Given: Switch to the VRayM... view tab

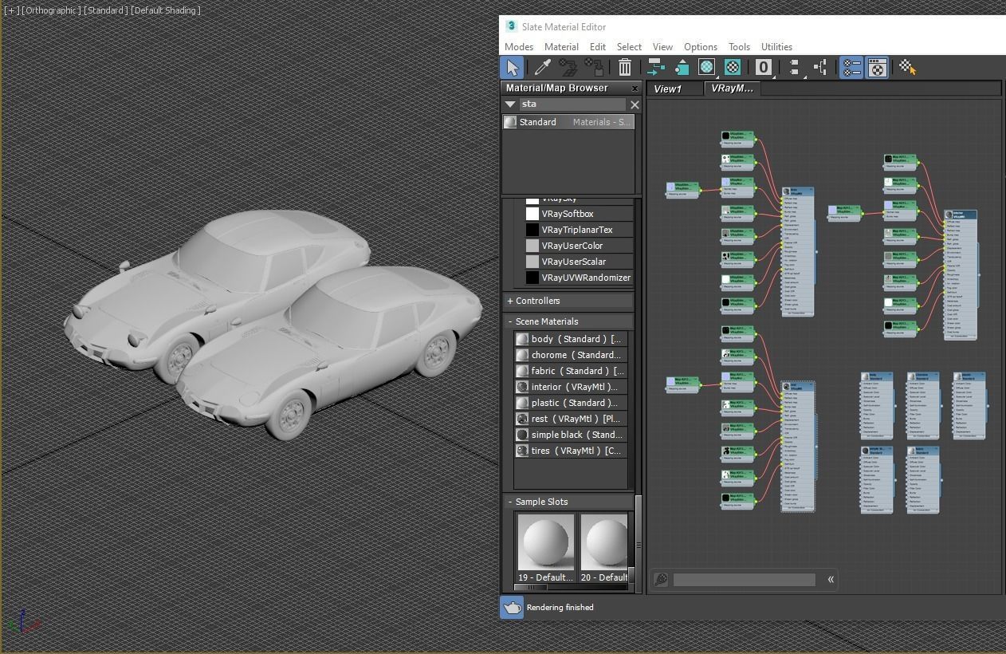Looking at the screenshot, I should pyautogui.click(x=732, y=89).
